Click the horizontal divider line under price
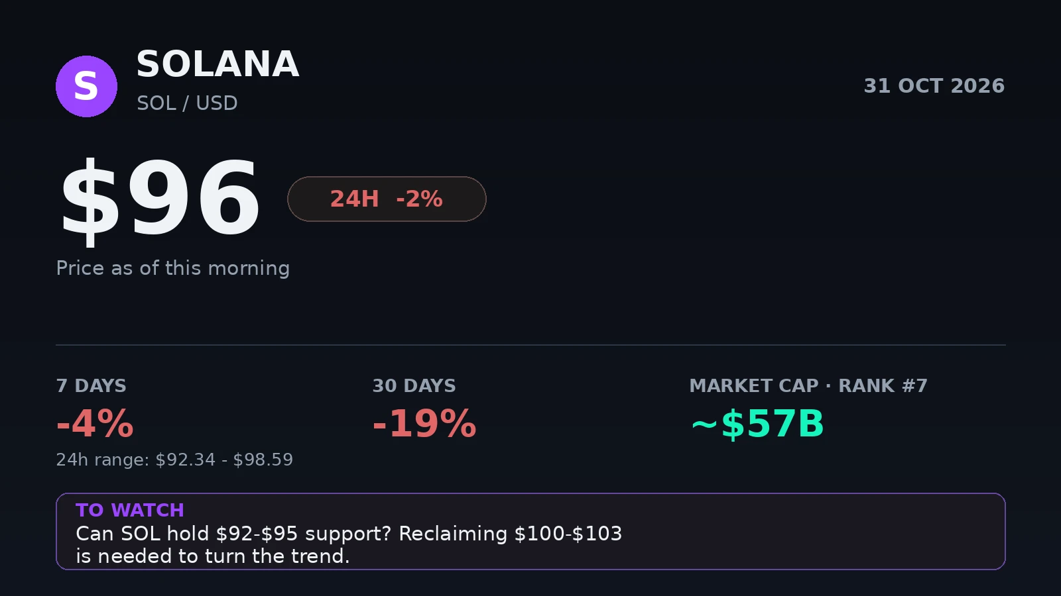1061x596 pixels. pos(530,345)
